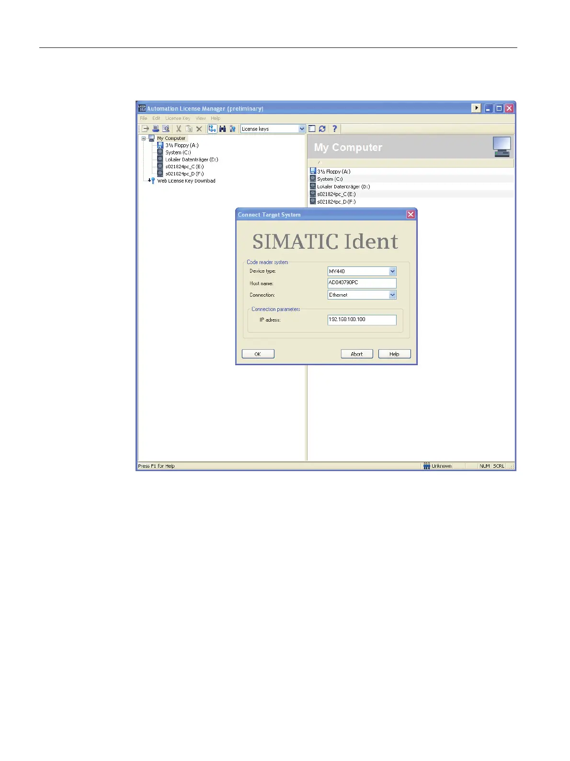Open the License keys view dropdown

click(302, 129)
